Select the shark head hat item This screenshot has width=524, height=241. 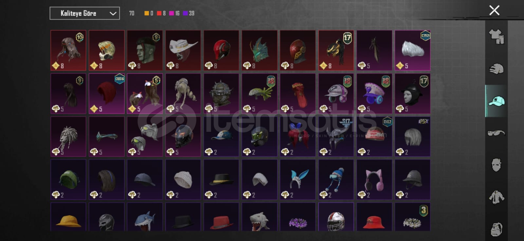point(145,217)
